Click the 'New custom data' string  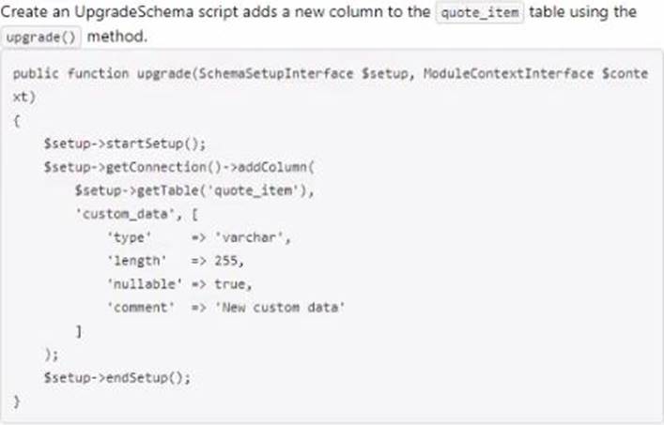[280, 308]
